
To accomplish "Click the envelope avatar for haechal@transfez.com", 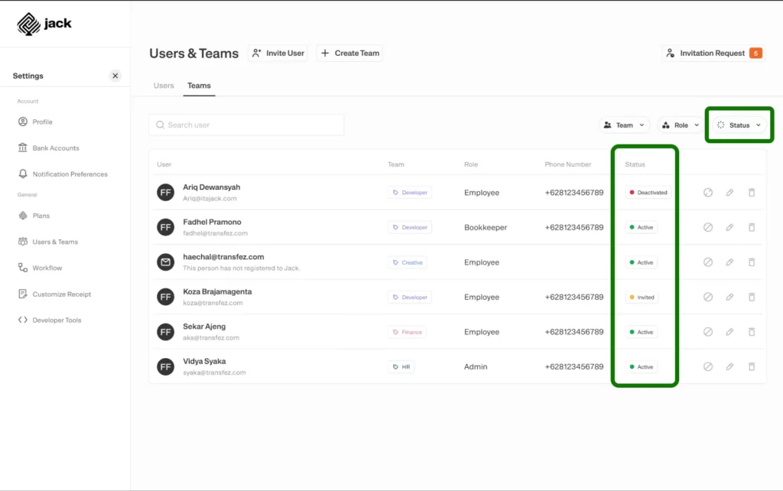I will (x=166, y=262).
